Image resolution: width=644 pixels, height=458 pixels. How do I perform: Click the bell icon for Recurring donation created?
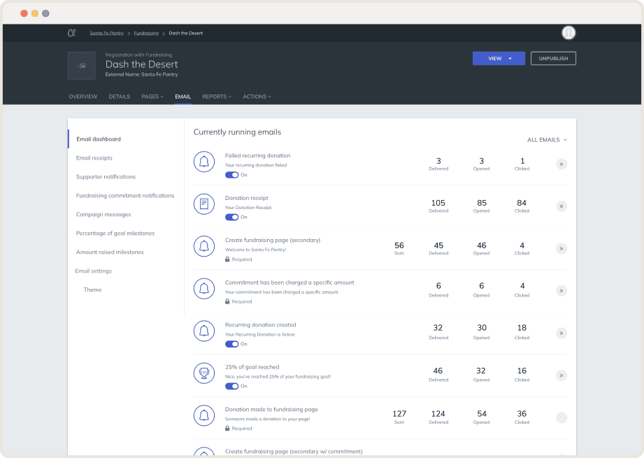204,331
